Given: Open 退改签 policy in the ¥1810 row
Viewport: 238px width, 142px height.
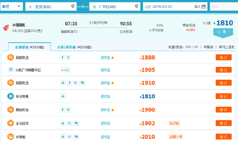Looking at the screenshot, I should (105, 96).
